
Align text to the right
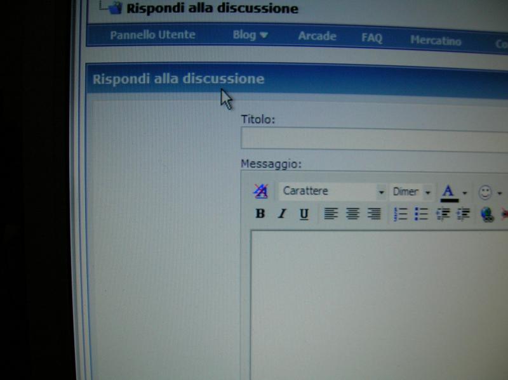pos(374,214)
